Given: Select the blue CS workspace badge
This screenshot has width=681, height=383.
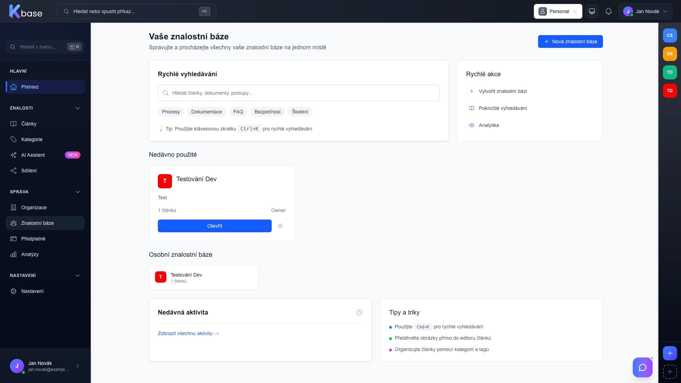Looking at the screenshot, I should (670, 35).
